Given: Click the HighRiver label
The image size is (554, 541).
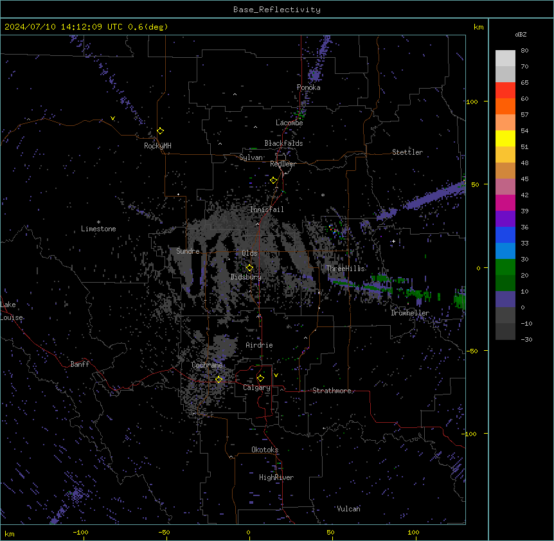Looking at the screenshot, I should point(276,477).
